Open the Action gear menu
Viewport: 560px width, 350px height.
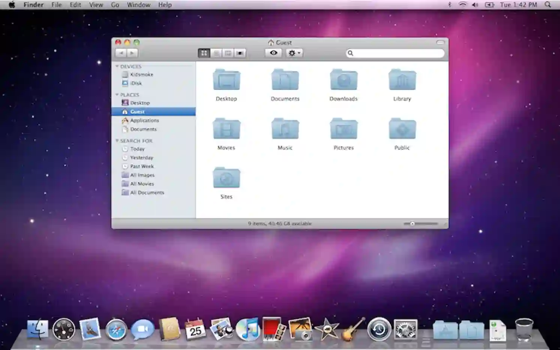(294, 53)
